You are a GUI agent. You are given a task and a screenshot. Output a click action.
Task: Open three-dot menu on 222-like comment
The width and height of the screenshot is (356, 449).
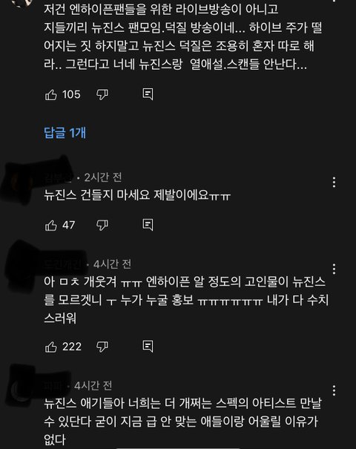click(334, 269)
